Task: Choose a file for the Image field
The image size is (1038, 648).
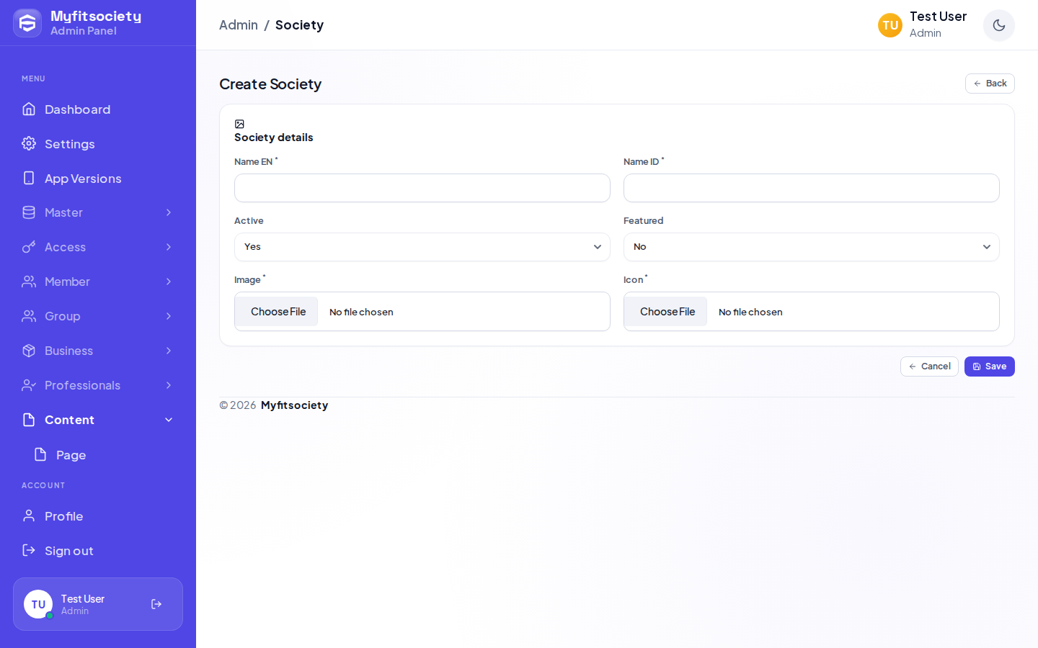Action: point(277,312)
